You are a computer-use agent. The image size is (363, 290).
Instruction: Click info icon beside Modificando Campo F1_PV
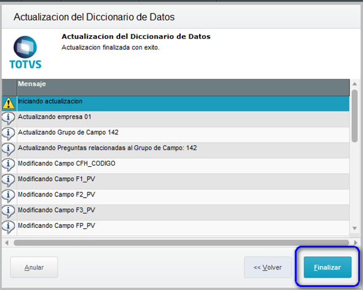9,180
